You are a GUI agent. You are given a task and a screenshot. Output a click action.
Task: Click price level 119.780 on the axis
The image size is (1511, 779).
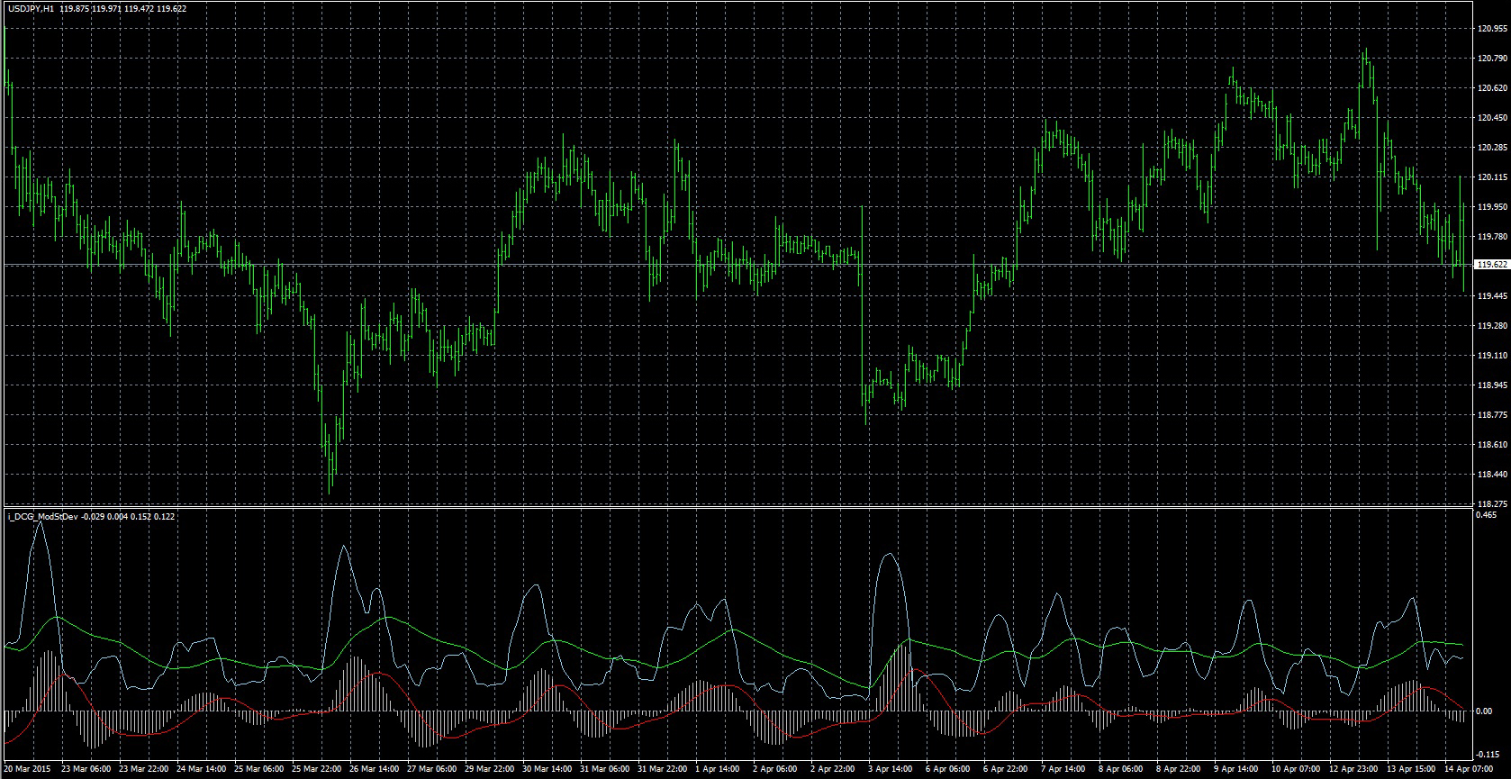click(x=1491, y=237)
